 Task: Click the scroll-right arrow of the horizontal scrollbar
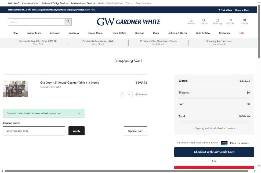coord(254,171)
